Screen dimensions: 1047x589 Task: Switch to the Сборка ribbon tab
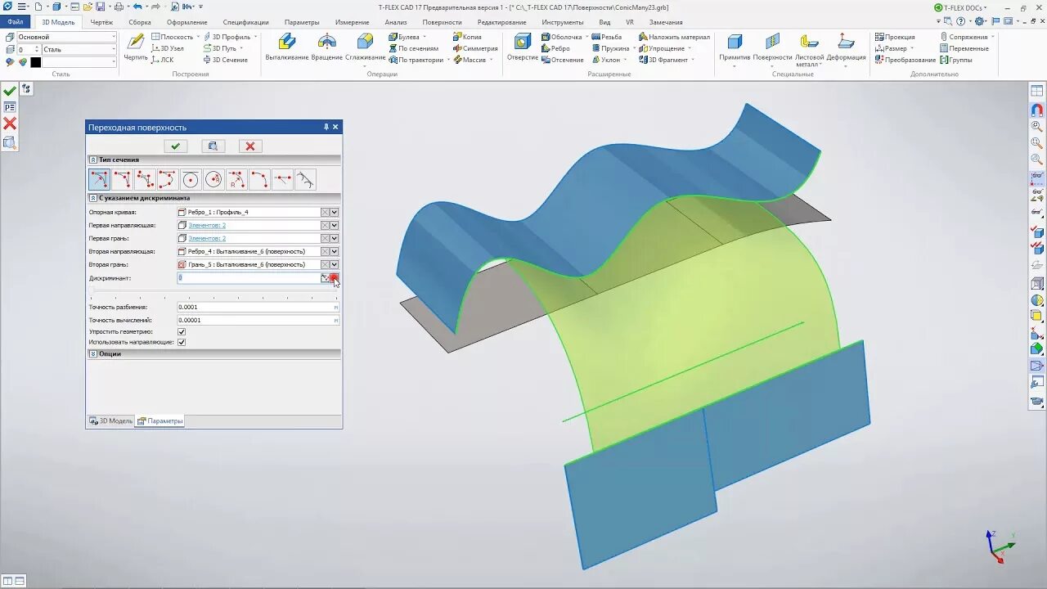click(140, 22)
